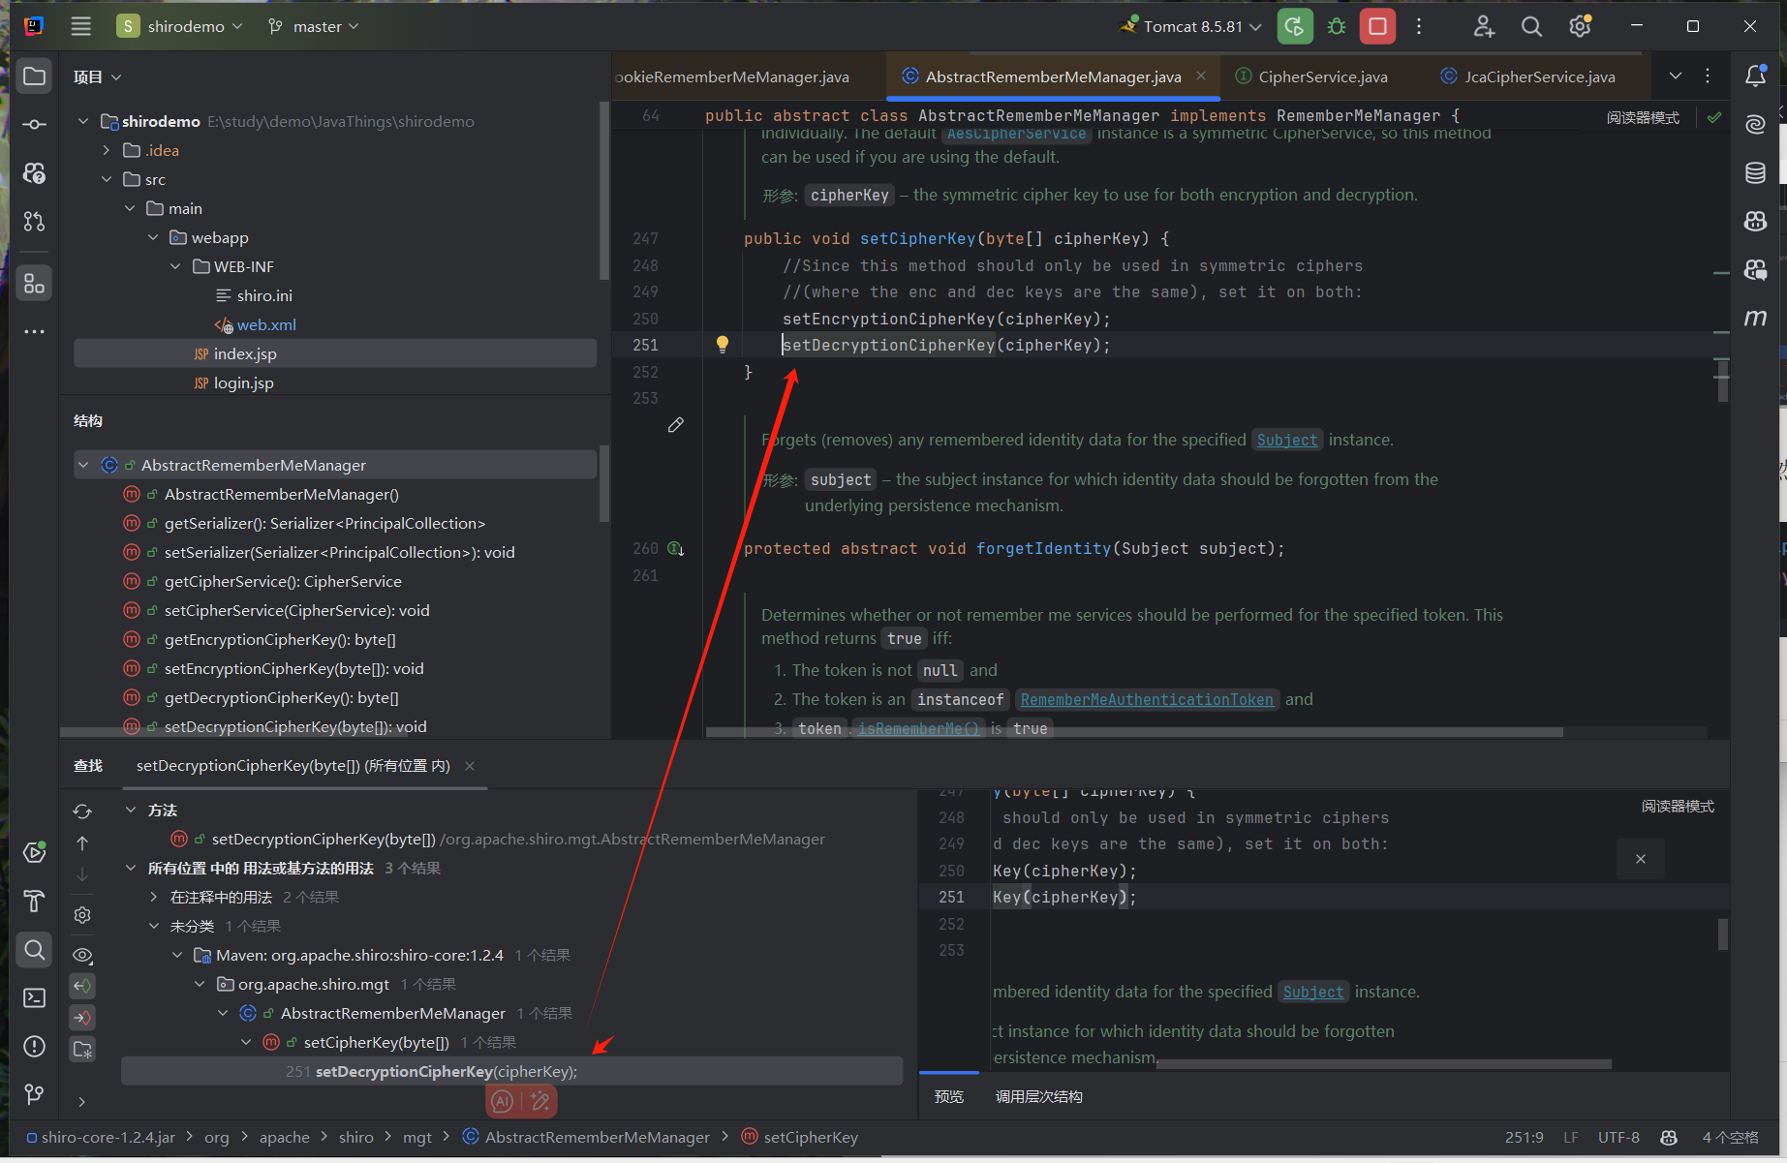
Task: Stop the running Tomcat server
Action: pos(1377,26)
